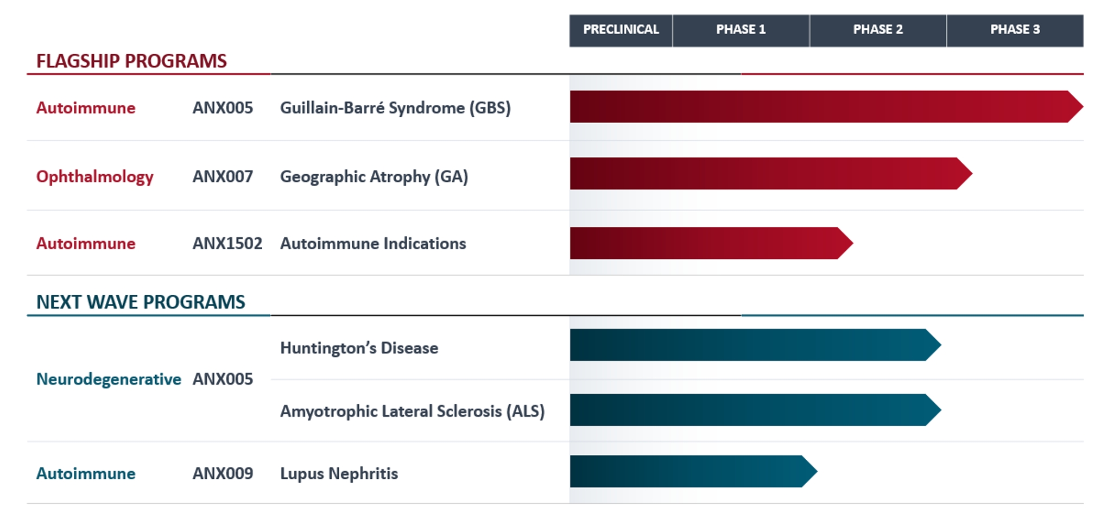Click the FLAGSHIP PROGRAMS heading
The width and height of the screenshot is (1120, 526).
click(131, 61)
